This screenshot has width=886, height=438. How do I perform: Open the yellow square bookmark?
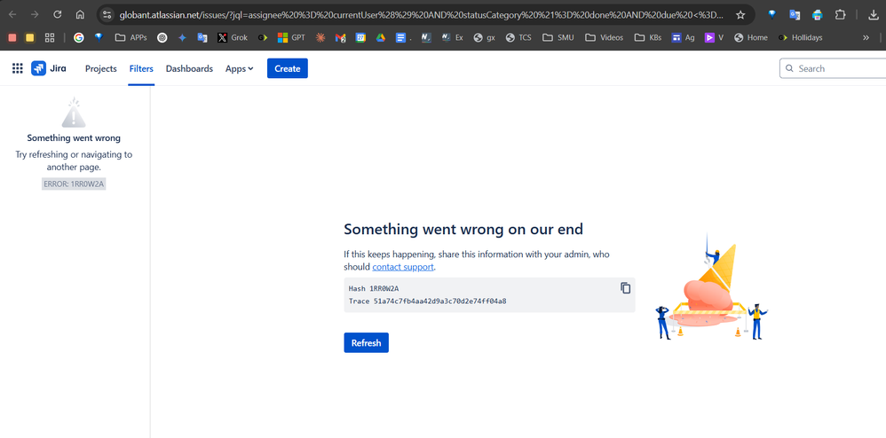(30, 38)
